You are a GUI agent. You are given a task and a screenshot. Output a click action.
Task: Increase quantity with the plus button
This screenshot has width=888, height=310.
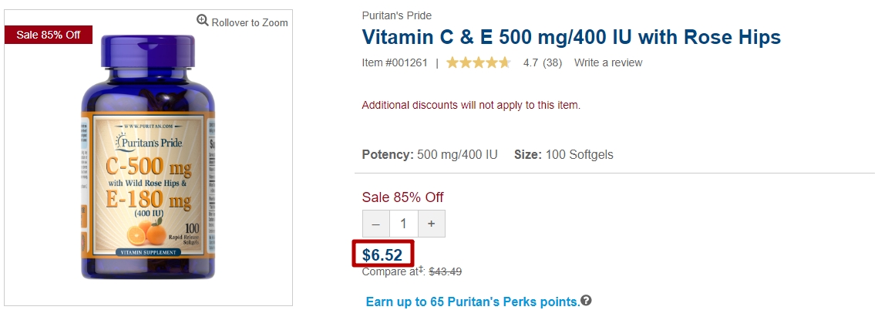[x=432, y=224]
